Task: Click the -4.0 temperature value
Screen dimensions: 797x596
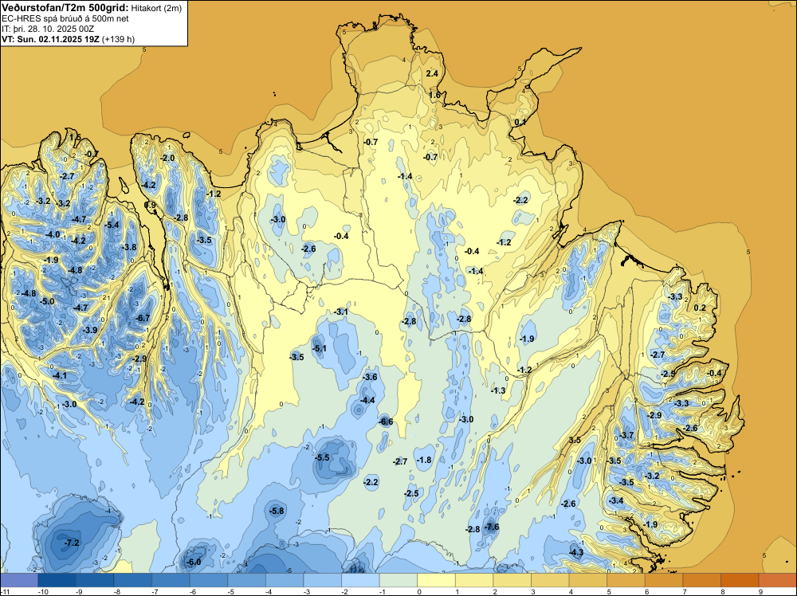Action: (x=53, y=235)
